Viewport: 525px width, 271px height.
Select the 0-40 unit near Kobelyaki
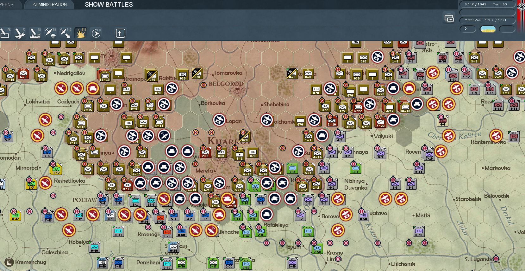pyautogui.click(x=94, y=247)
